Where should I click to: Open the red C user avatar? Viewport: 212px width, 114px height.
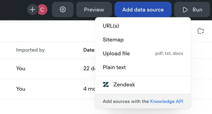42,10
